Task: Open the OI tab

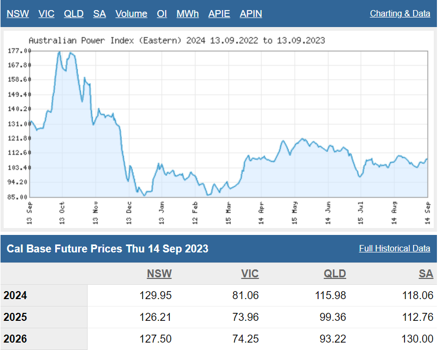Action: click(162, 14)
